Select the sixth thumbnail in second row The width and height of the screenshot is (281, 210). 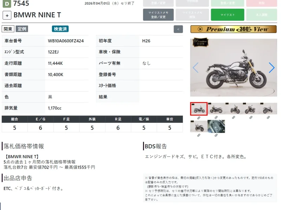coord(199,126)
